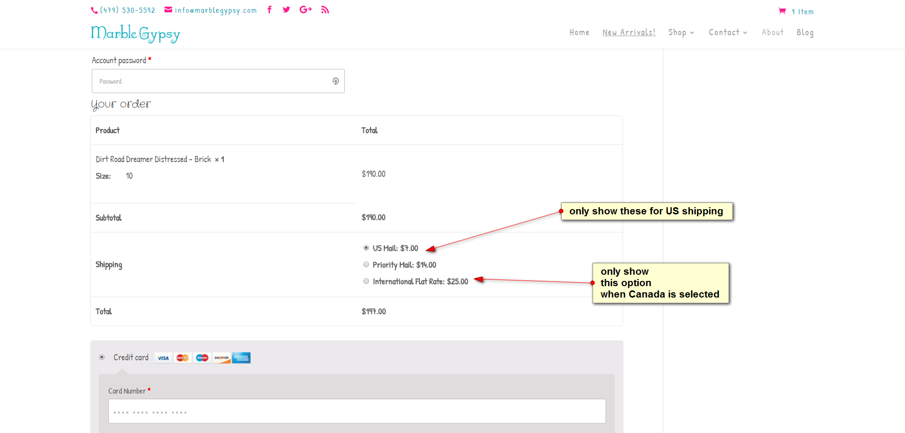Expand the Shop menu dropdown
905x433 pixels.
click(x=681, y=32)
